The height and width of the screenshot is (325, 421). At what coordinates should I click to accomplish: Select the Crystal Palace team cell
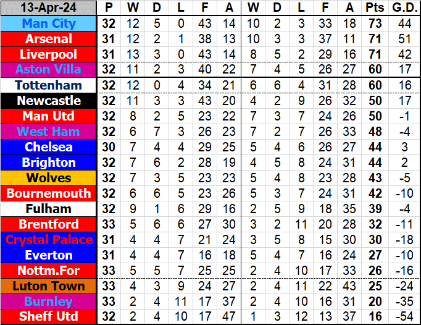tap(49, 240)
